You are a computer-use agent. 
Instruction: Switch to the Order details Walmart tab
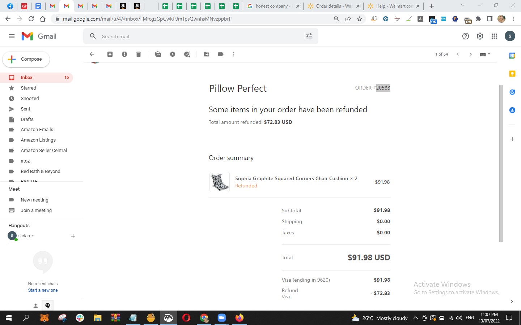333,6
